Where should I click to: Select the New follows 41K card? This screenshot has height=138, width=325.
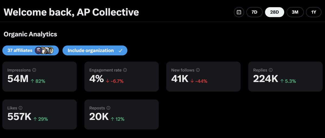coord(203,77)
